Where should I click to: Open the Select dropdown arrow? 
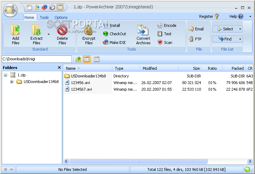[x=240, y=29]
